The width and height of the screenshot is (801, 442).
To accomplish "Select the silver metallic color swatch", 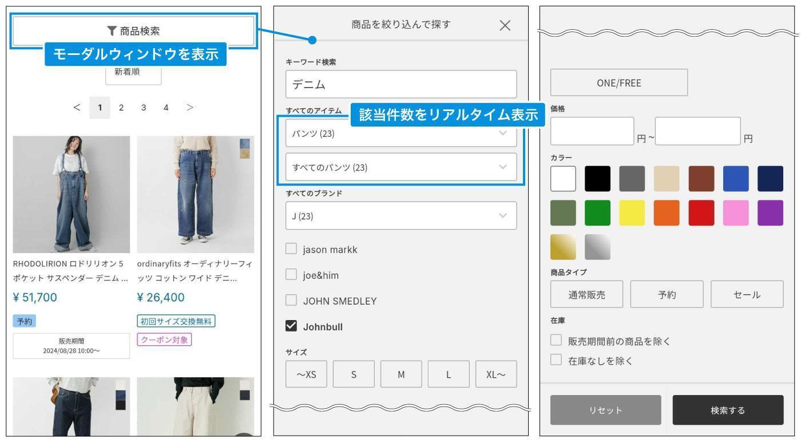I will (597, 247).
